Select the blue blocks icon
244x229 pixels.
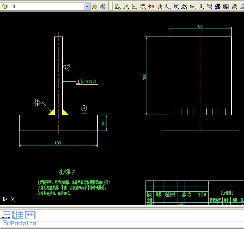pos(218,7)
